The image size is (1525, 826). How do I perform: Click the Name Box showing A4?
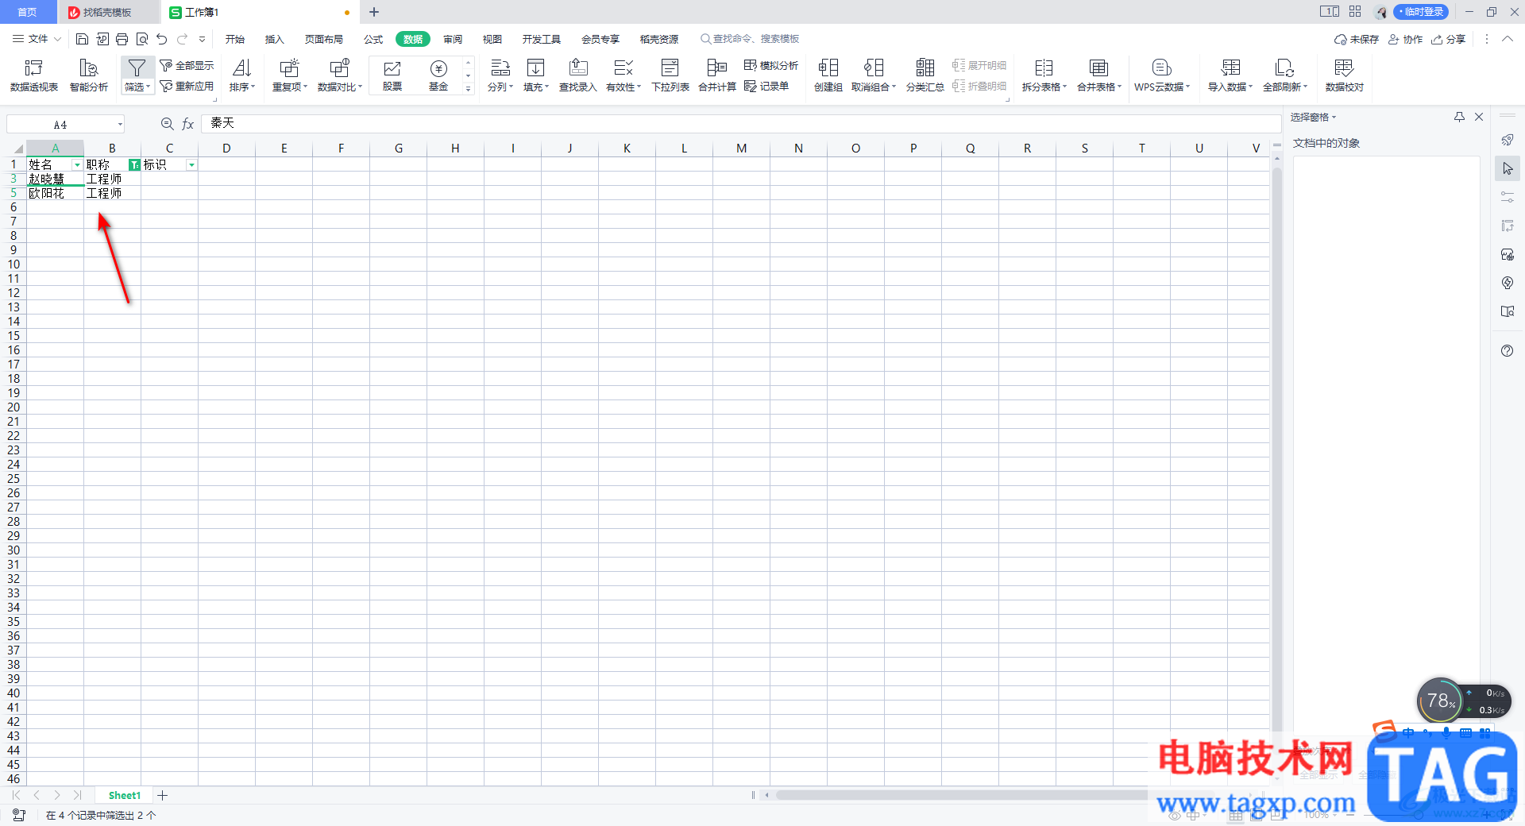(x=66, y=124)
